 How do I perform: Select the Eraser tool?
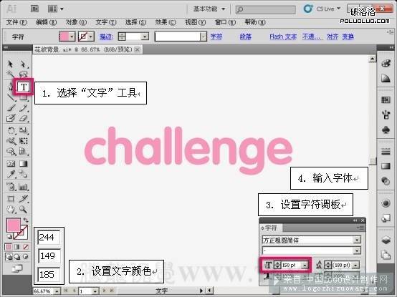click(x=24, y=118)
